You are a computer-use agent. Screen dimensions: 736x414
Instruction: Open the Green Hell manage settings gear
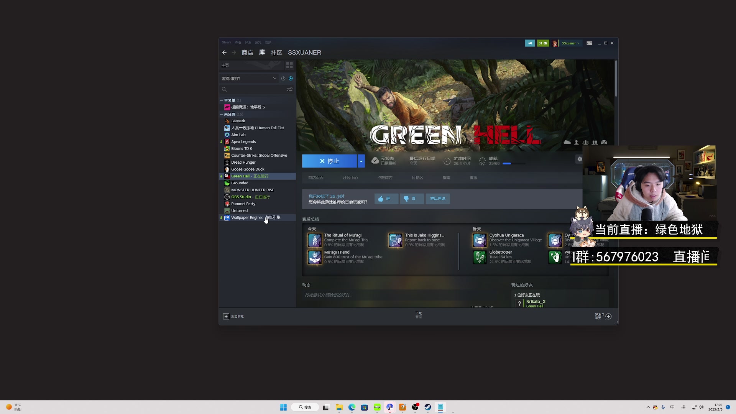tap(580, 159)
